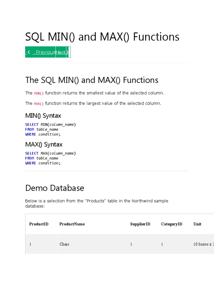Click 'The SQL MIN() and MAX() Functions' subheading
This screenshot has height=285, width=214.
point(92,80)
